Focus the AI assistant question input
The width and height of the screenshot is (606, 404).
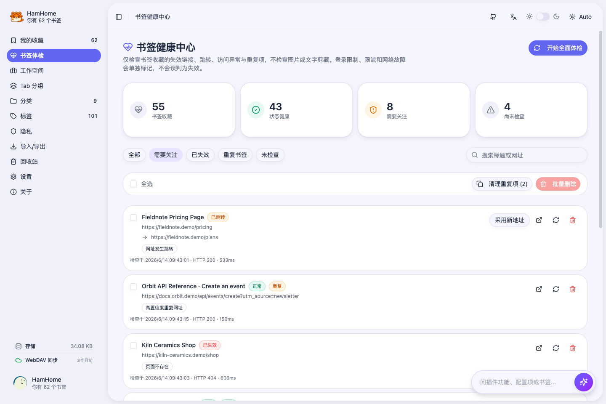pyautogui.click(x=524, y=382)
